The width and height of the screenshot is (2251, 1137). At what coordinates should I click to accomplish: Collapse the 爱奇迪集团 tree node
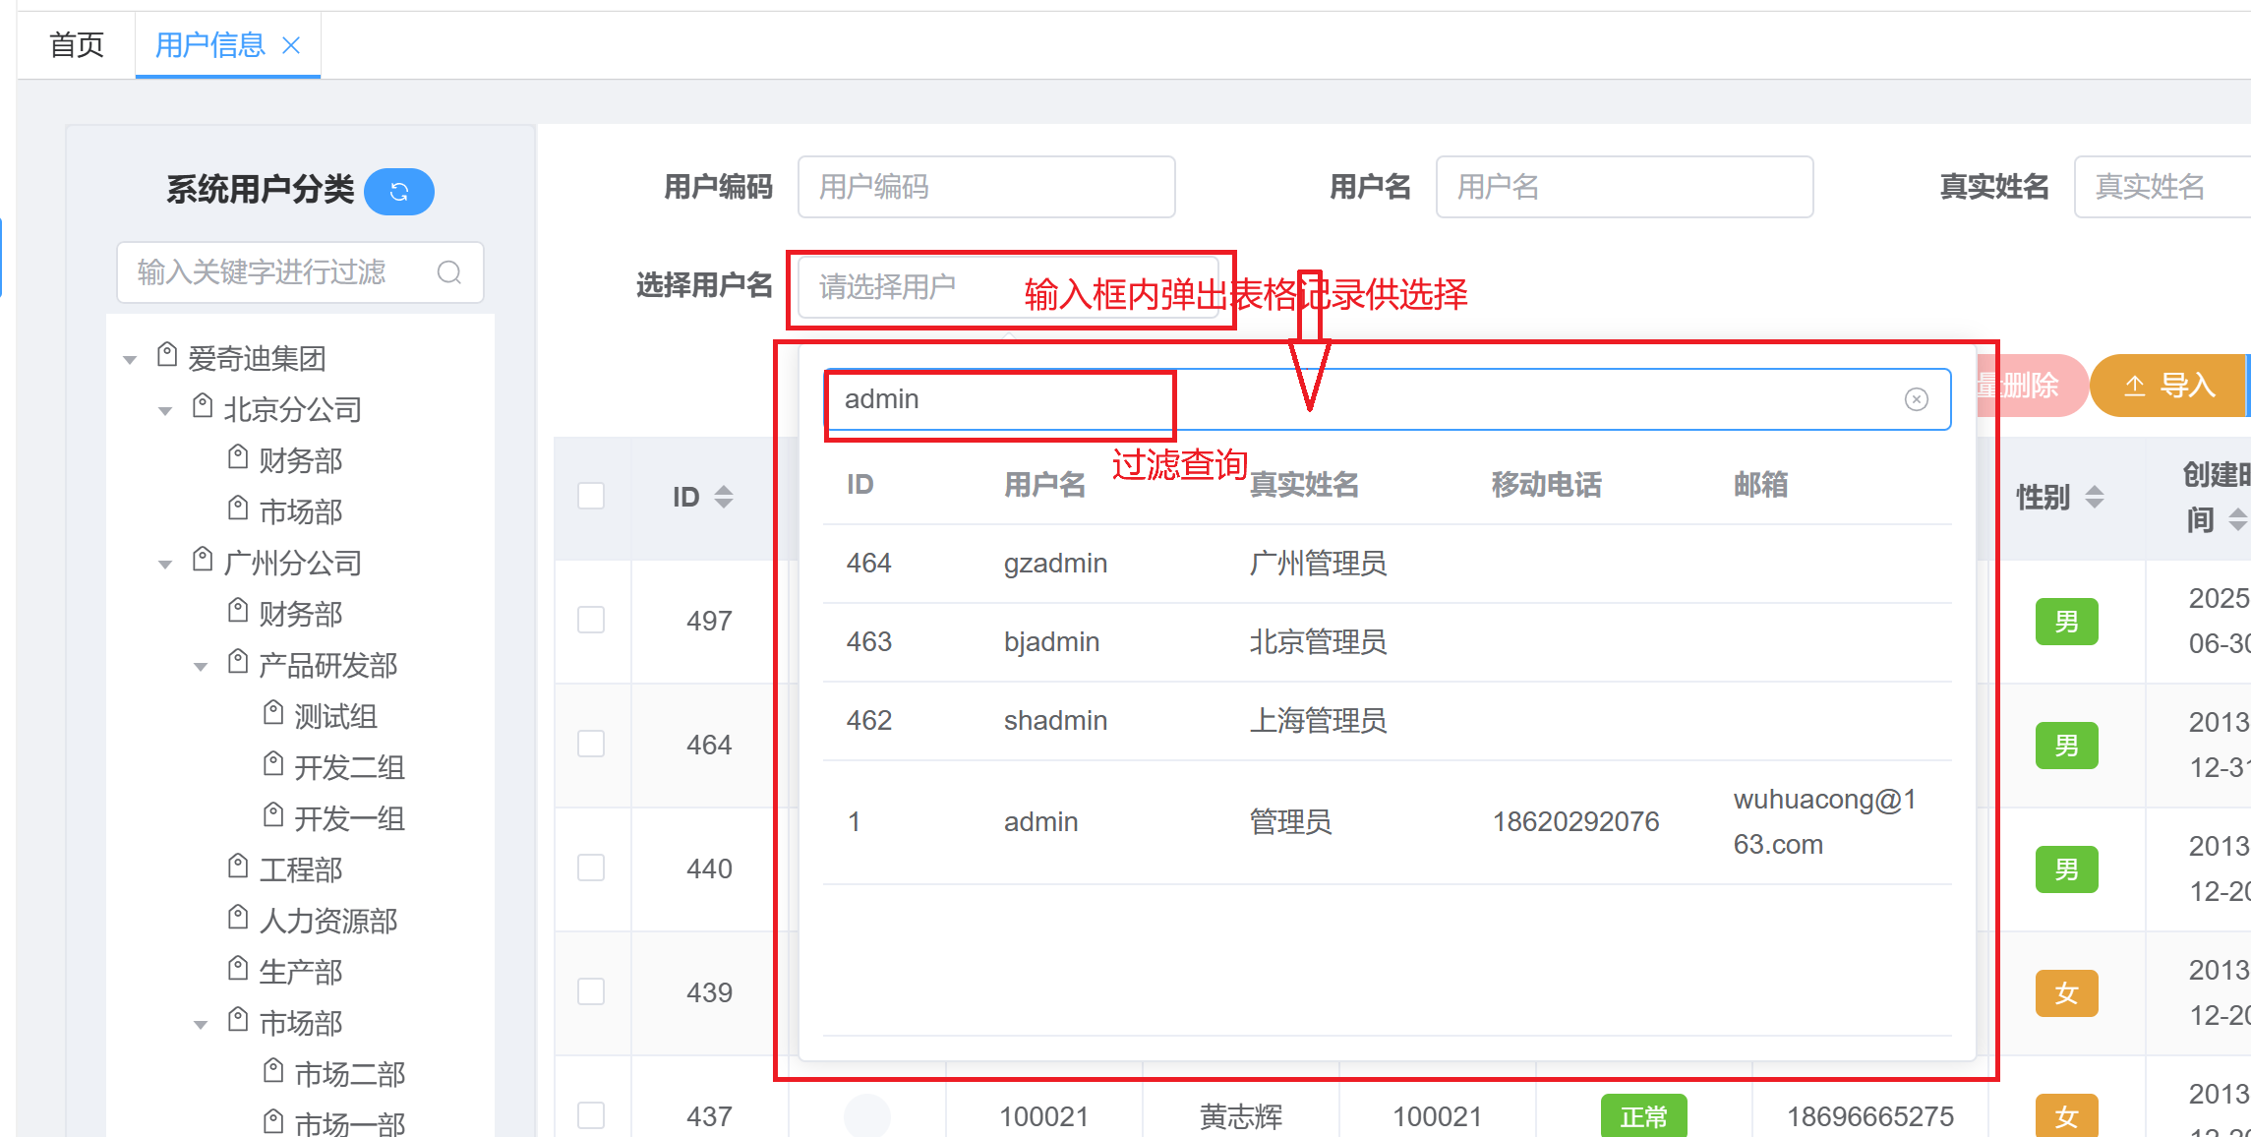pos(131,358)
